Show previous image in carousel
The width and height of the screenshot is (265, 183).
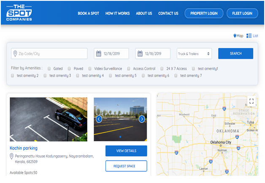(99, 119)
